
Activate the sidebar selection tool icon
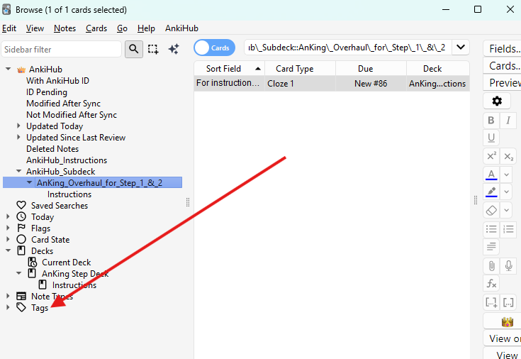pyautogui.click(x=153, y=49)
